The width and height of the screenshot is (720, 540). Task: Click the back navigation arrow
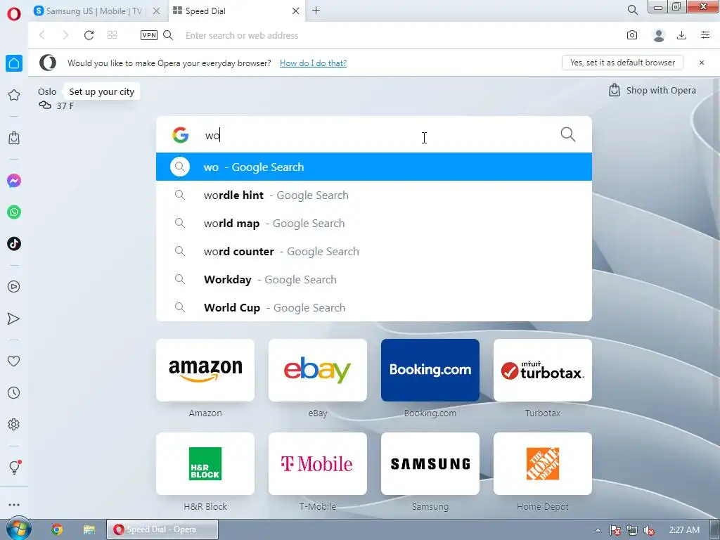[42, 35]
